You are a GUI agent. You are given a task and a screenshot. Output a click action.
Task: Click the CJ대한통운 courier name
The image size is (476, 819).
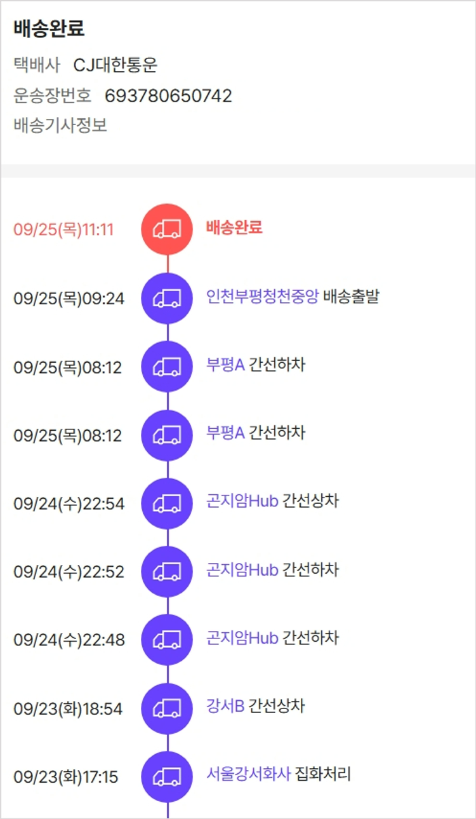pyautogui.click(x=116, y=65)
